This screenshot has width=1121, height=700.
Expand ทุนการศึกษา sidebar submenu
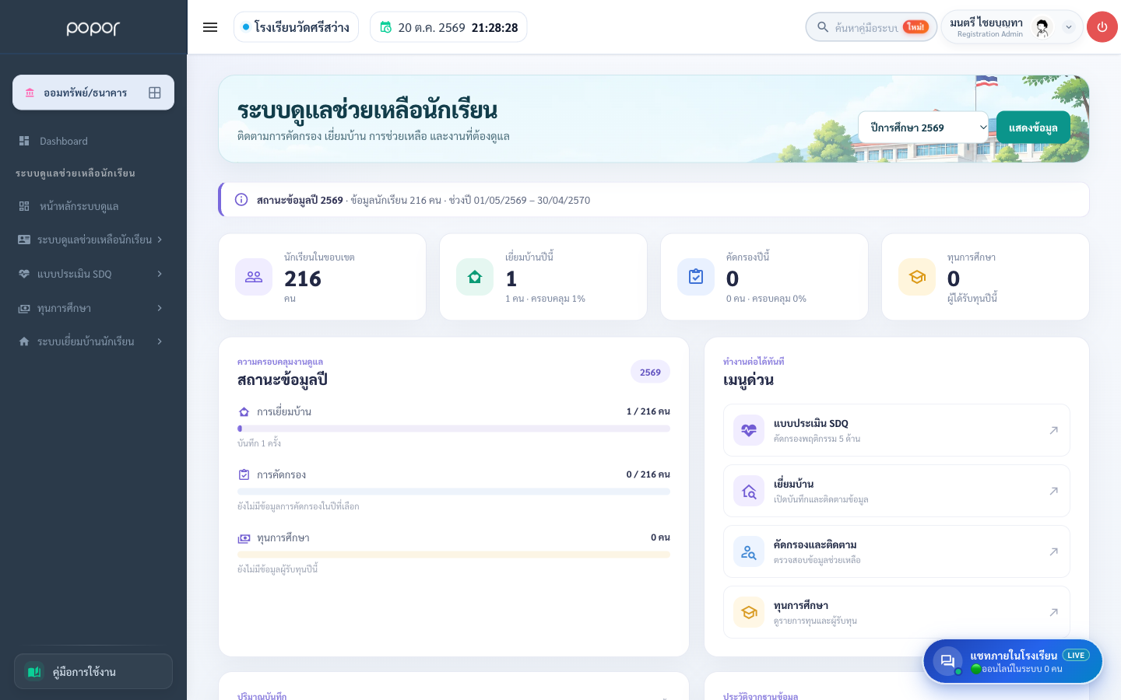pos(159,308)
